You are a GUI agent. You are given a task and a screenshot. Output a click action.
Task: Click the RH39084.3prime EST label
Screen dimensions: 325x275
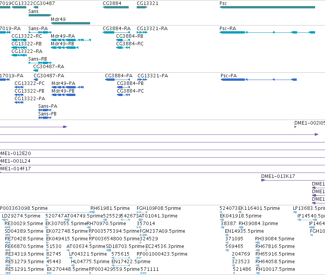(258, 224)
